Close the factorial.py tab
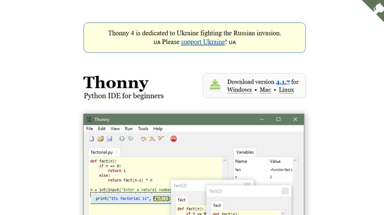 coord(116,152)
